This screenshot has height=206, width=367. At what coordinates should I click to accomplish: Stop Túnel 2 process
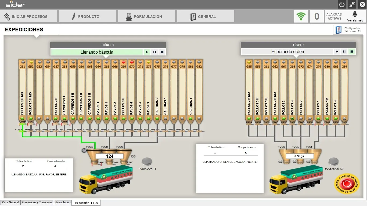point(352,51)
